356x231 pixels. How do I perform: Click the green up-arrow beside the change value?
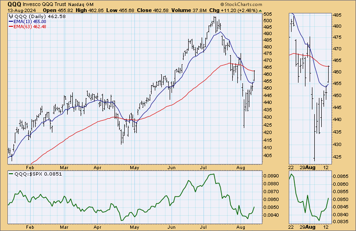coord(260,11)
